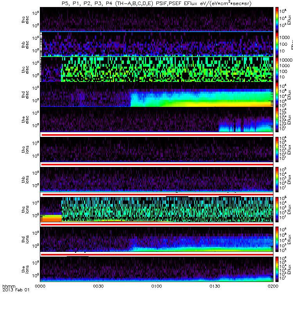Click the 'the ions' panel label
This screenshot has height=312, width=293.
click(x=25, y=269)
